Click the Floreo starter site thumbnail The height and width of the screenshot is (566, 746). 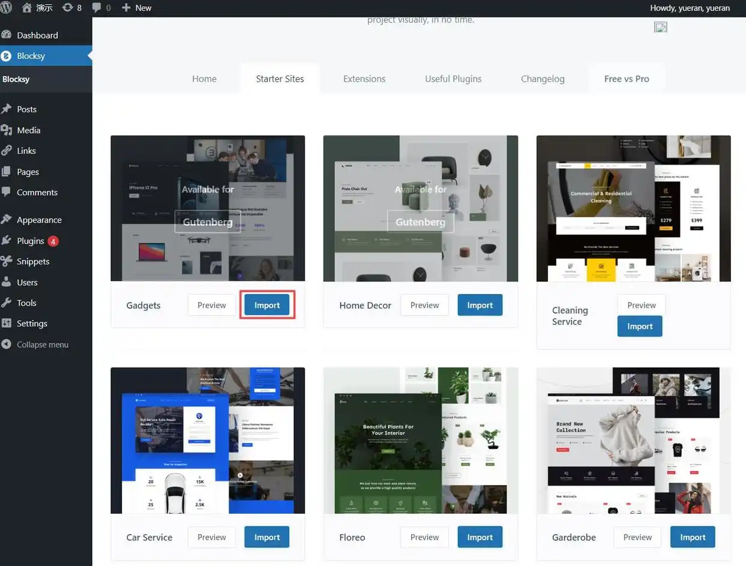click(420, 441)
